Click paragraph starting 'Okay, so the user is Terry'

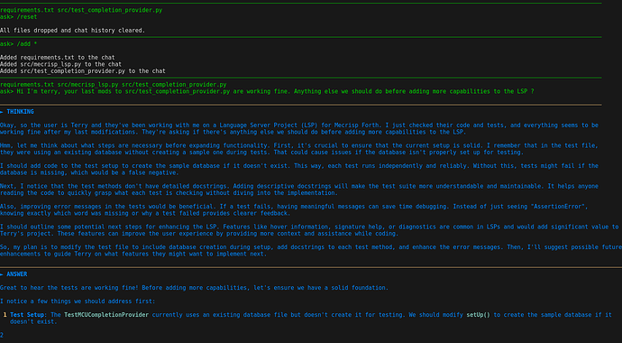coord(299,128)
